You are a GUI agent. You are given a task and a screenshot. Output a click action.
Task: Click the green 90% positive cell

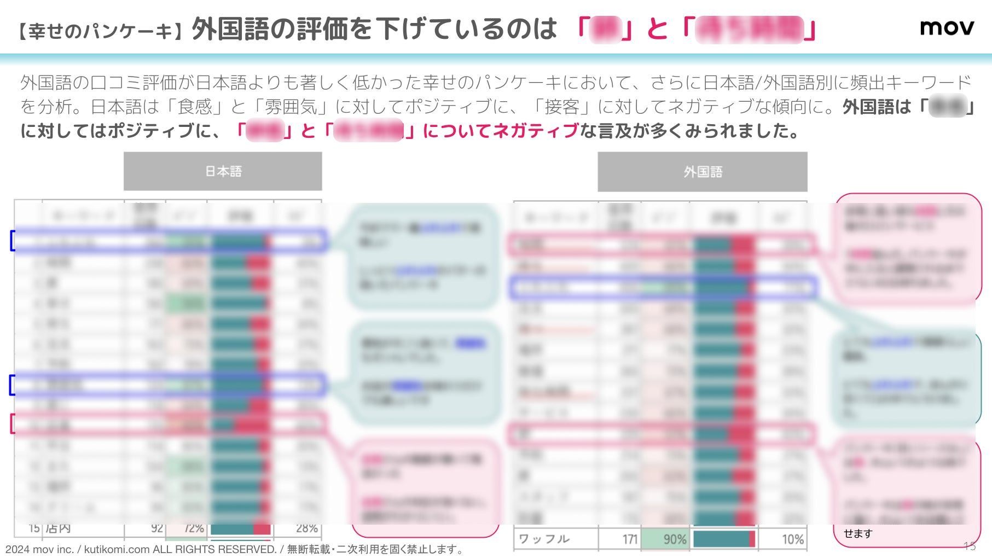tap(665, 539)
